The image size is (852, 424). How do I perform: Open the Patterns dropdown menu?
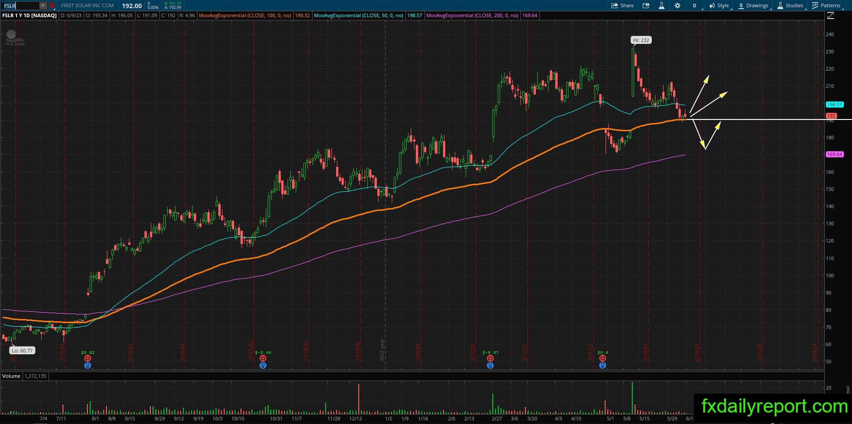[x=827, y=5]
